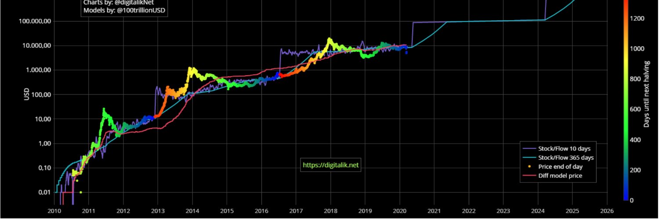Click the 200 colorbar tick label
The image size is (659, 219).
636,170
